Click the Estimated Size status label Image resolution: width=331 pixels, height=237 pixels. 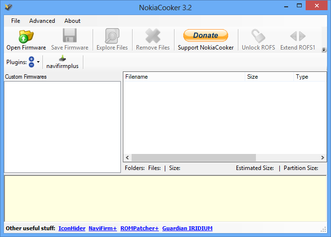(x=255, y=168)
